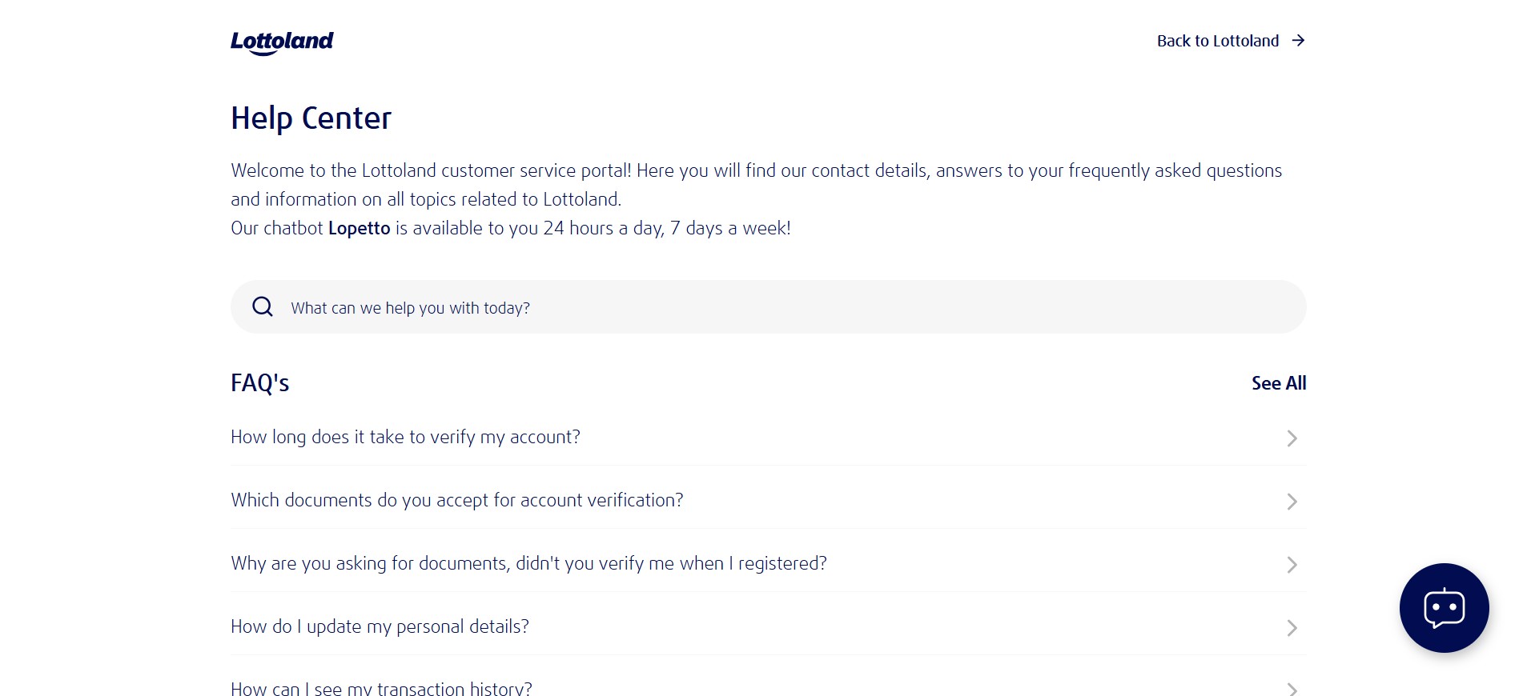Click the chevron for accepted documents FAQ

[x=1292, y=502]
